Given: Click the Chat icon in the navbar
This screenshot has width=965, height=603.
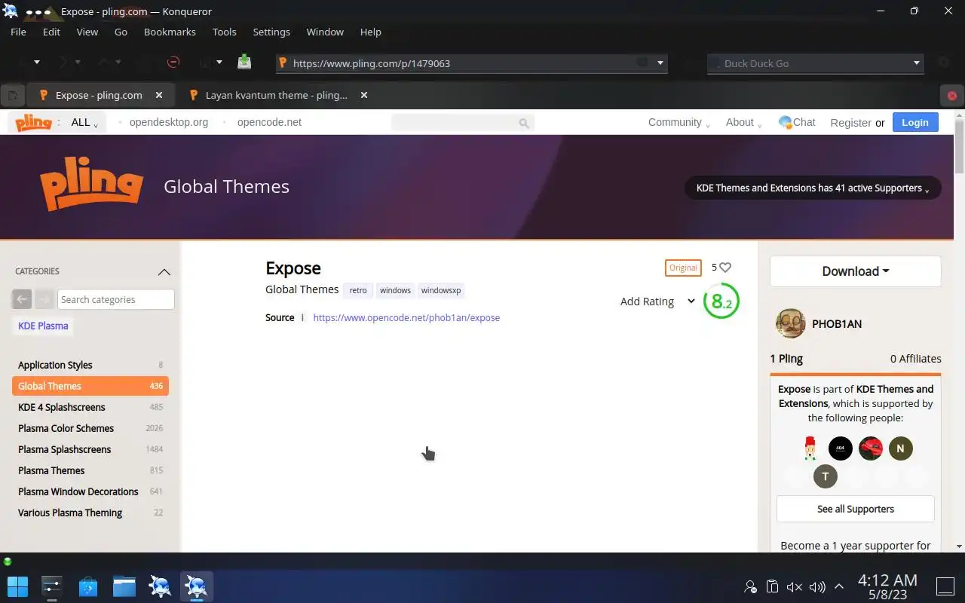Looking at the screenshot, I should click(785, 122).
